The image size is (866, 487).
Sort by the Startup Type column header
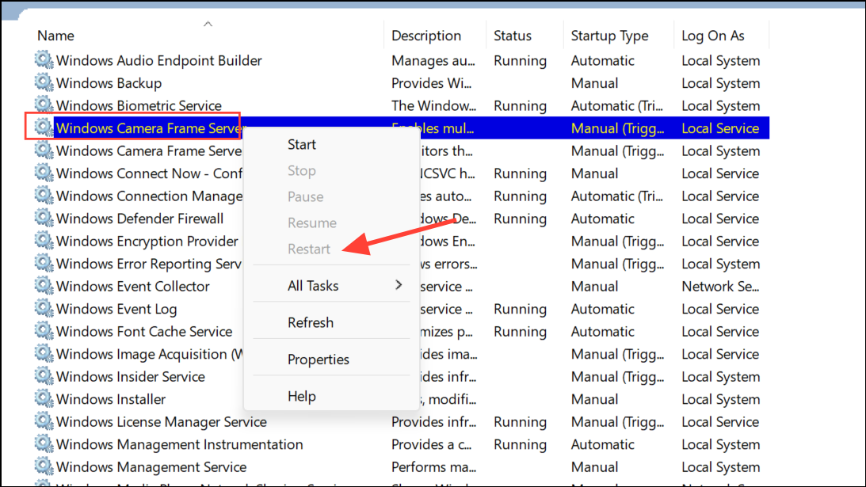tap(609, 36)
